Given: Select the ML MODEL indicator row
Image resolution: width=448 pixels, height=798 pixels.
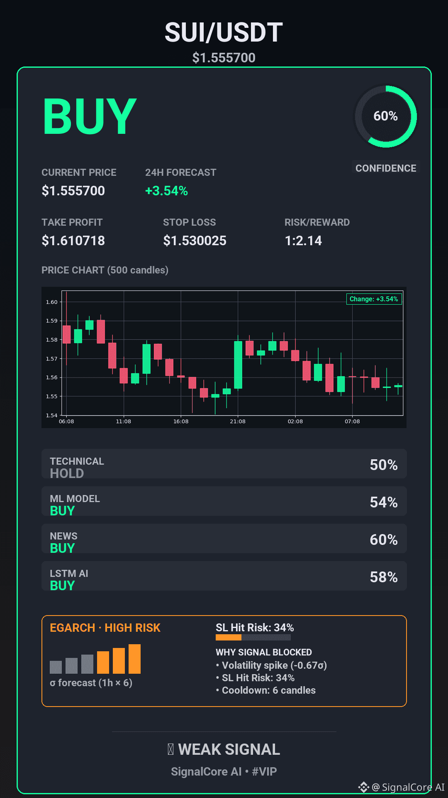Looking at the screenshot, I should tap(224, 501).
